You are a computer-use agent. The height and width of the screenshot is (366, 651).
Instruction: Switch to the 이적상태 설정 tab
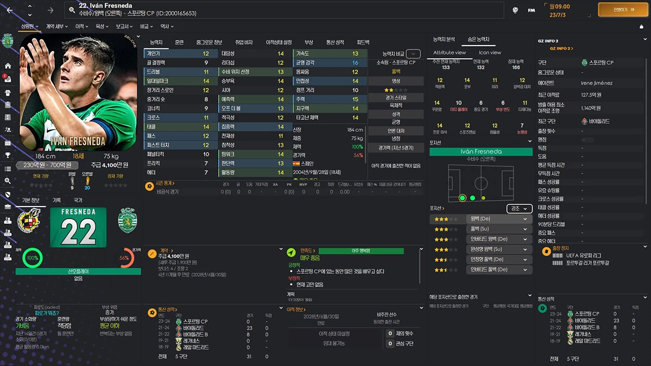click(279, 42)
